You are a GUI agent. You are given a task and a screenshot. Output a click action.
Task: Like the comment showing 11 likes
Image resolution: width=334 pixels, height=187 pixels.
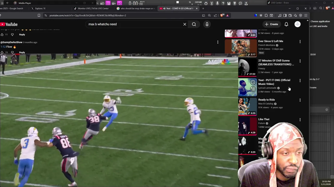pyautogui.click(x=2, y=35)
